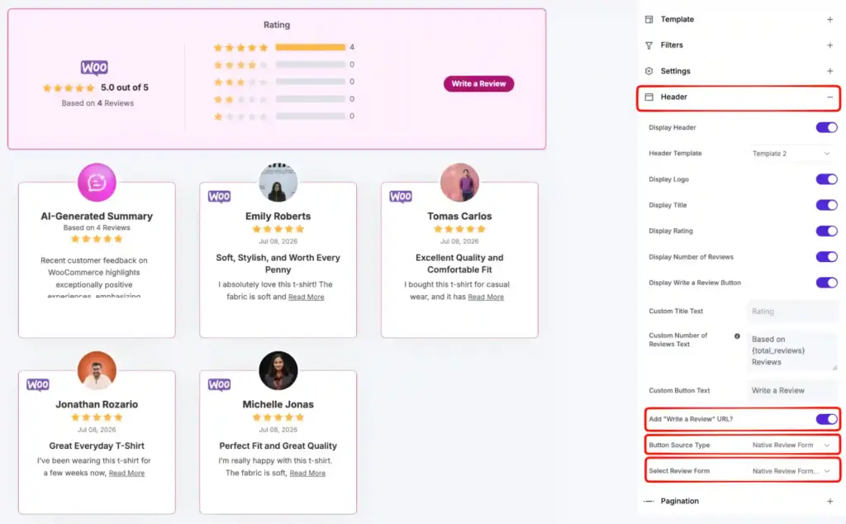The width and height of the screenshot is (846, 524).
Task: Click the AI-Generated Summary chat bubble icon
Action: click(97, 183)
